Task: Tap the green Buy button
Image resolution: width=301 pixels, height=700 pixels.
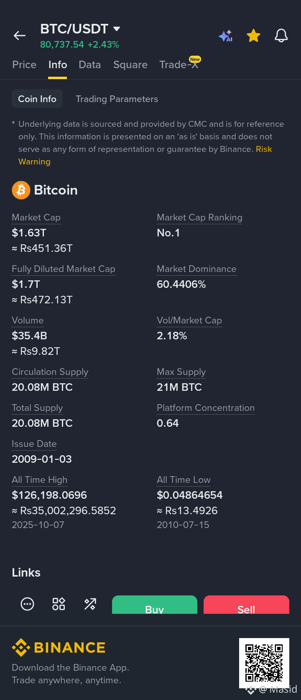Action: click(x=155, y=605)
